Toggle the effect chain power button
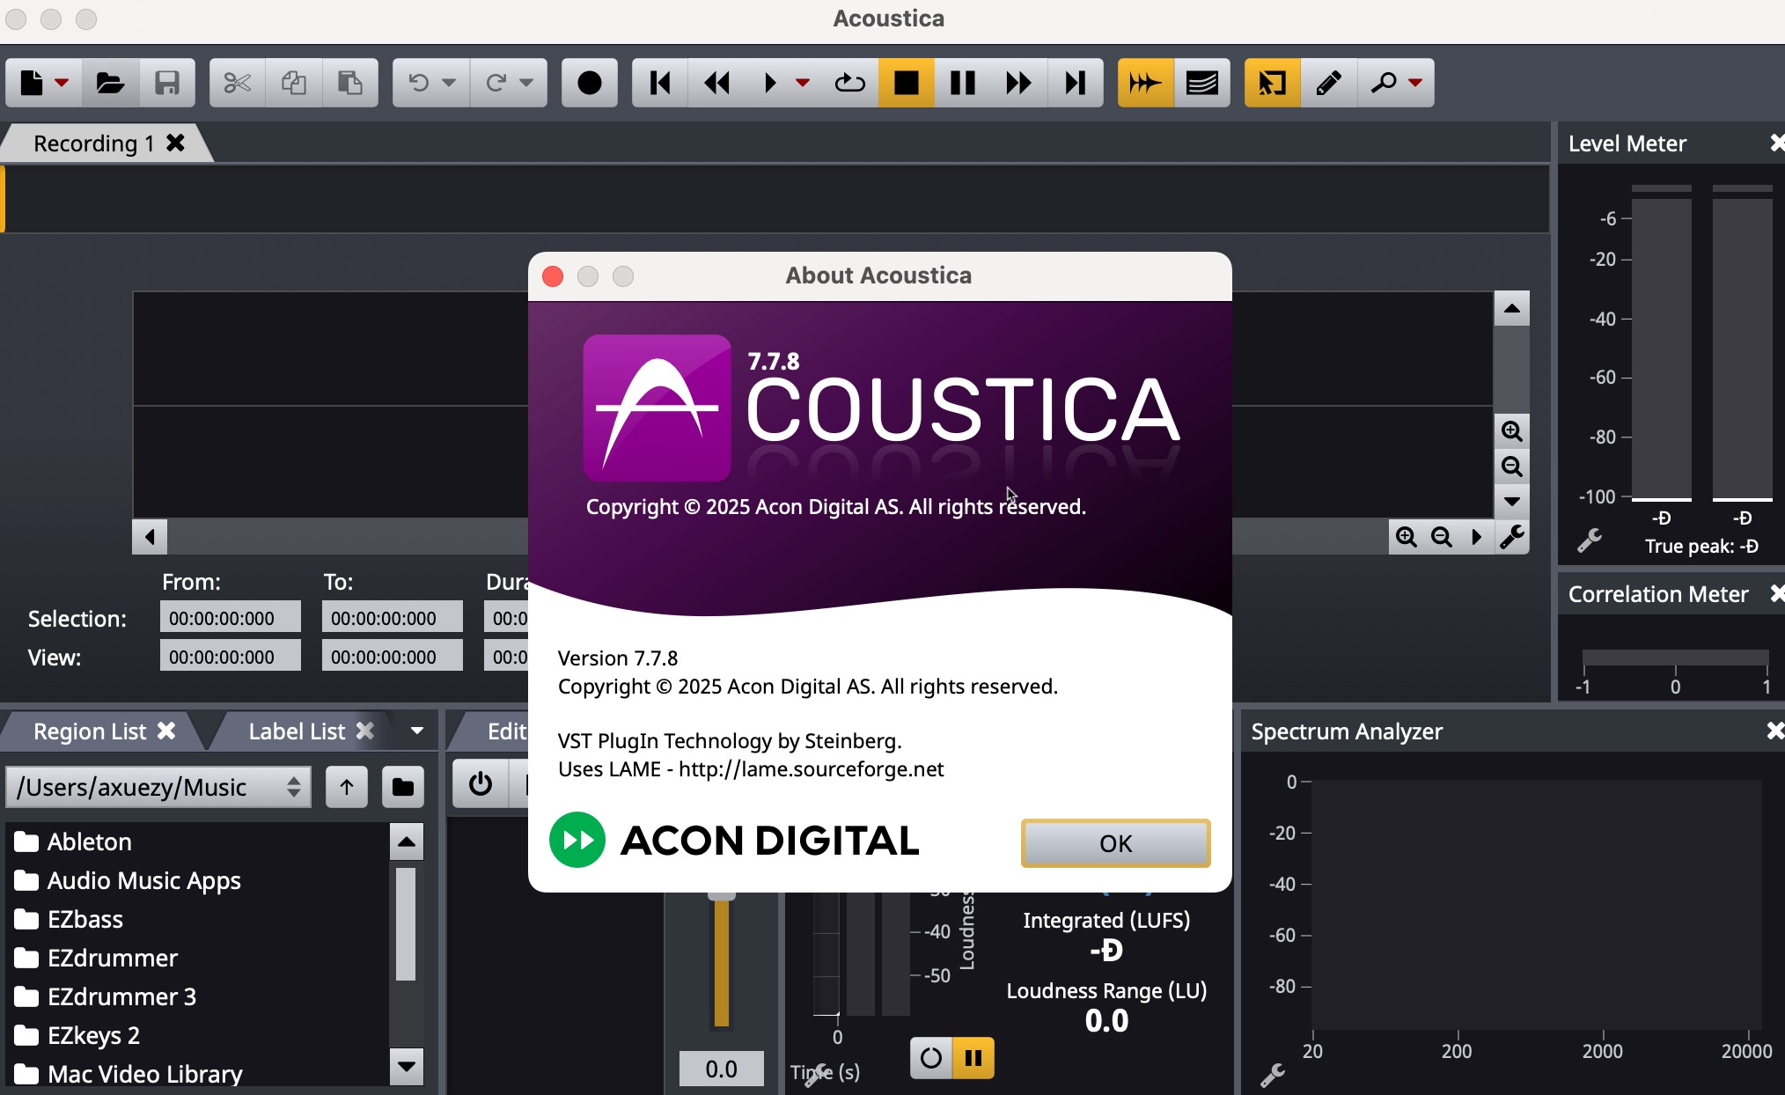 tap(481, 783)
